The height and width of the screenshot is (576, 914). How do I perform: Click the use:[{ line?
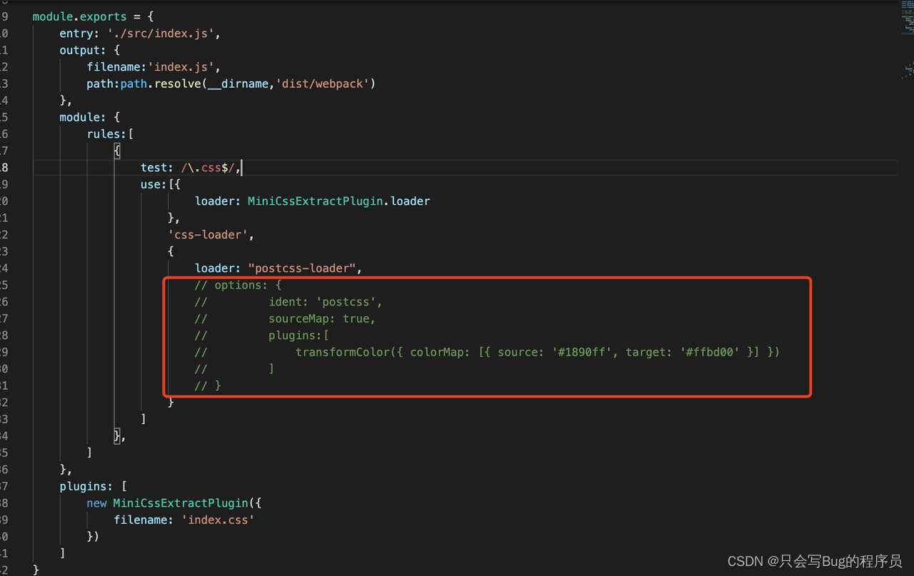161,184
